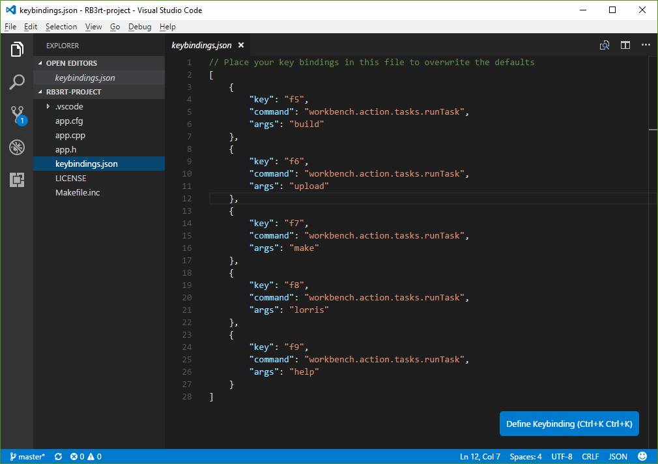Change line endings via CRLF indicator

click(590, 456)
